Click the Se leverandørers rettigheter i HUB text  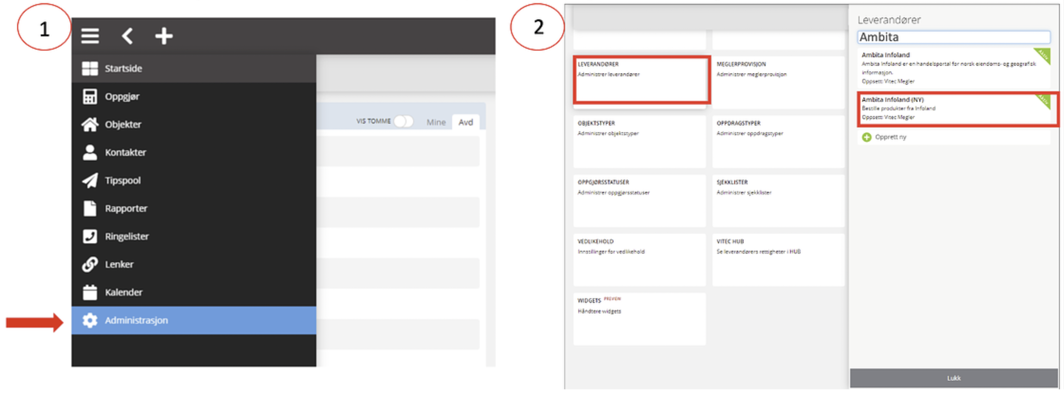tap(759, 252)
